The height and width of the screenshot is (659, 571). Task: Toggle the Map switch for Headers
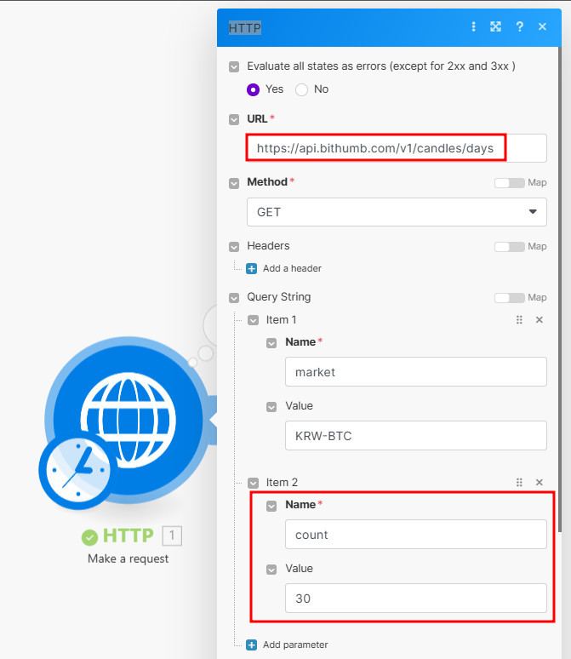[x=509, y=247]
